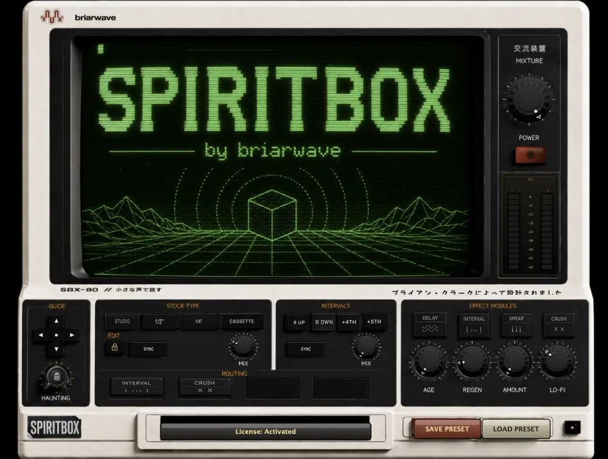This screenshot has width=608, height=459.
Task: Click the Guide center square button
Action: (56, 335)
